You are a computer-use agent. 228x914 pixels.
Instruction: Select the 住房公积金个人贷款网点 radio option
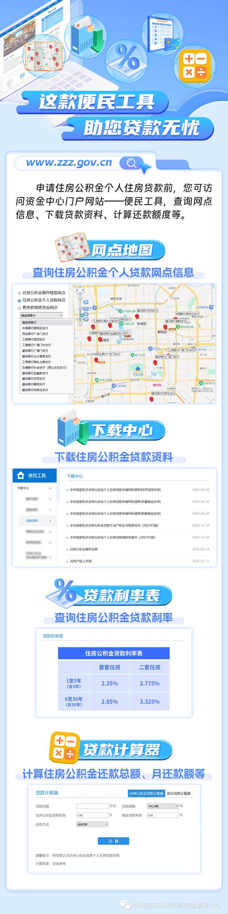tap(19, 301)
